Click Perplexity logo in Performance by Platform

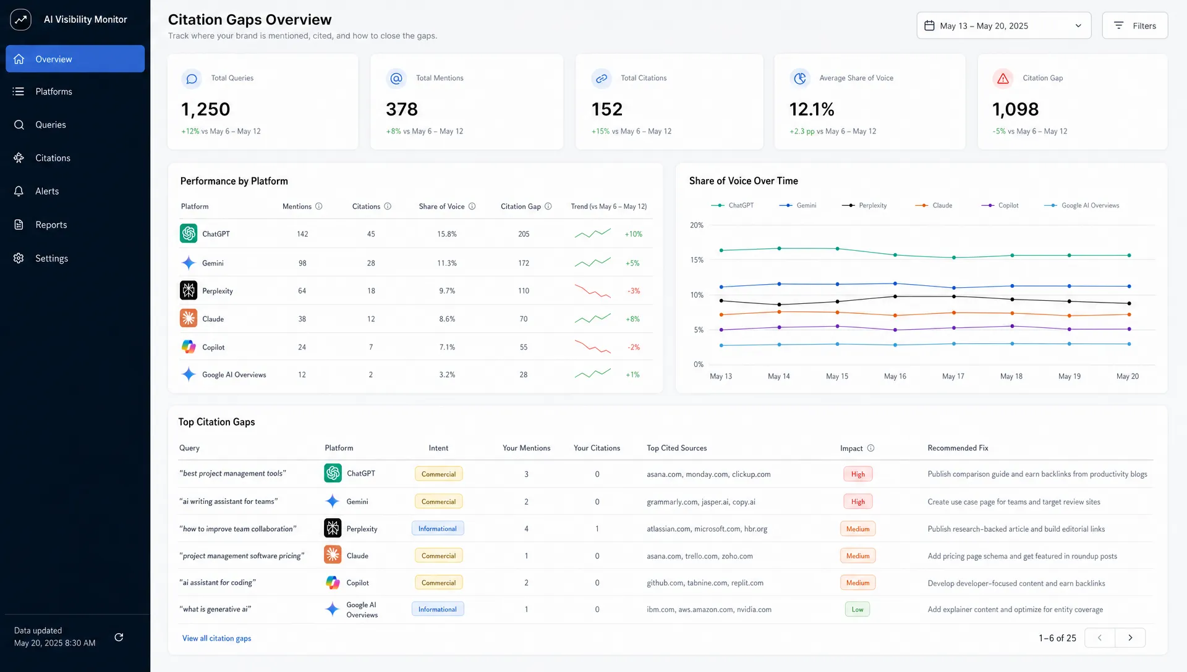[x=189, y=290]
